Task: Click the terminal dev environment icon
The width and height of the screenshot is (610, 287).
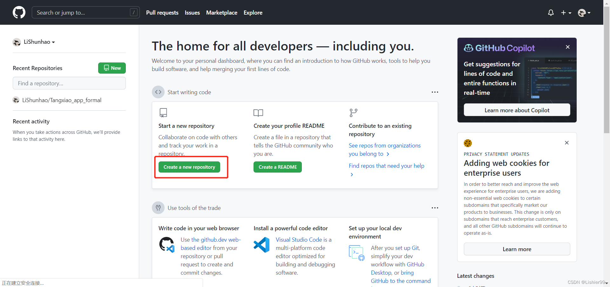Action: coord(356,253)
